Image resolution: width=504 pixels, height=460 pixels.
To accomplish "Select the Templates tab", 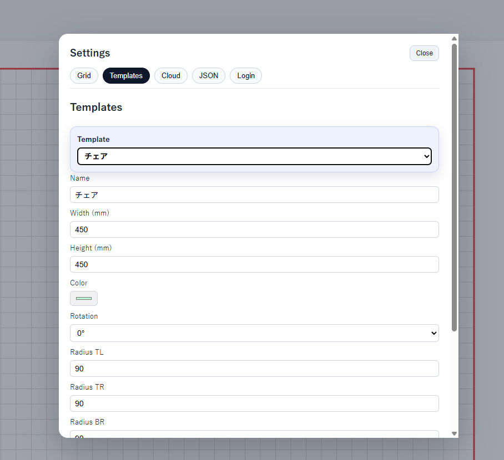I will (x=126, y=76).
